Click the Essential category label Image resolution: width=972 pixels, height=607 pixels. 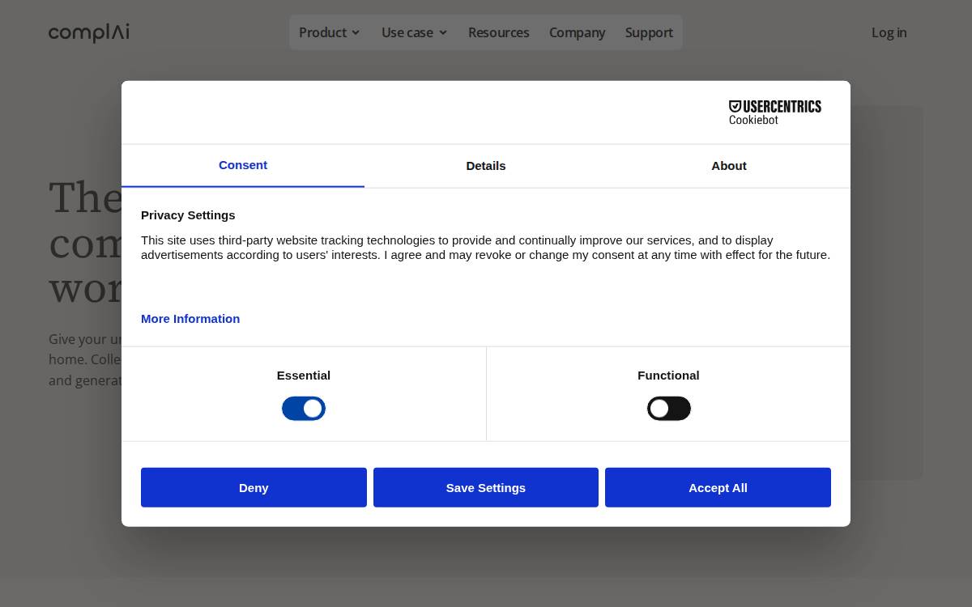(304, 376)
